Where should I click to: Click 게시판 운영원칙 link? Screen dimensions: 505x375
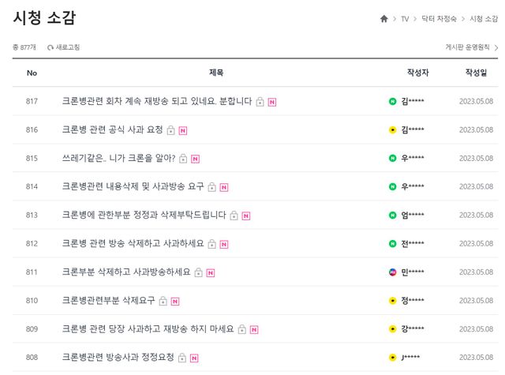pyautogui.click(x=468, y=47)
